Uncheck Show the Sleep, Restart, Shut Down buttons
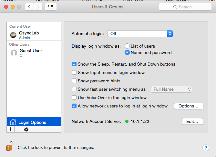The height and width of the screenshot is (157, 216). [x=74, y=64]
